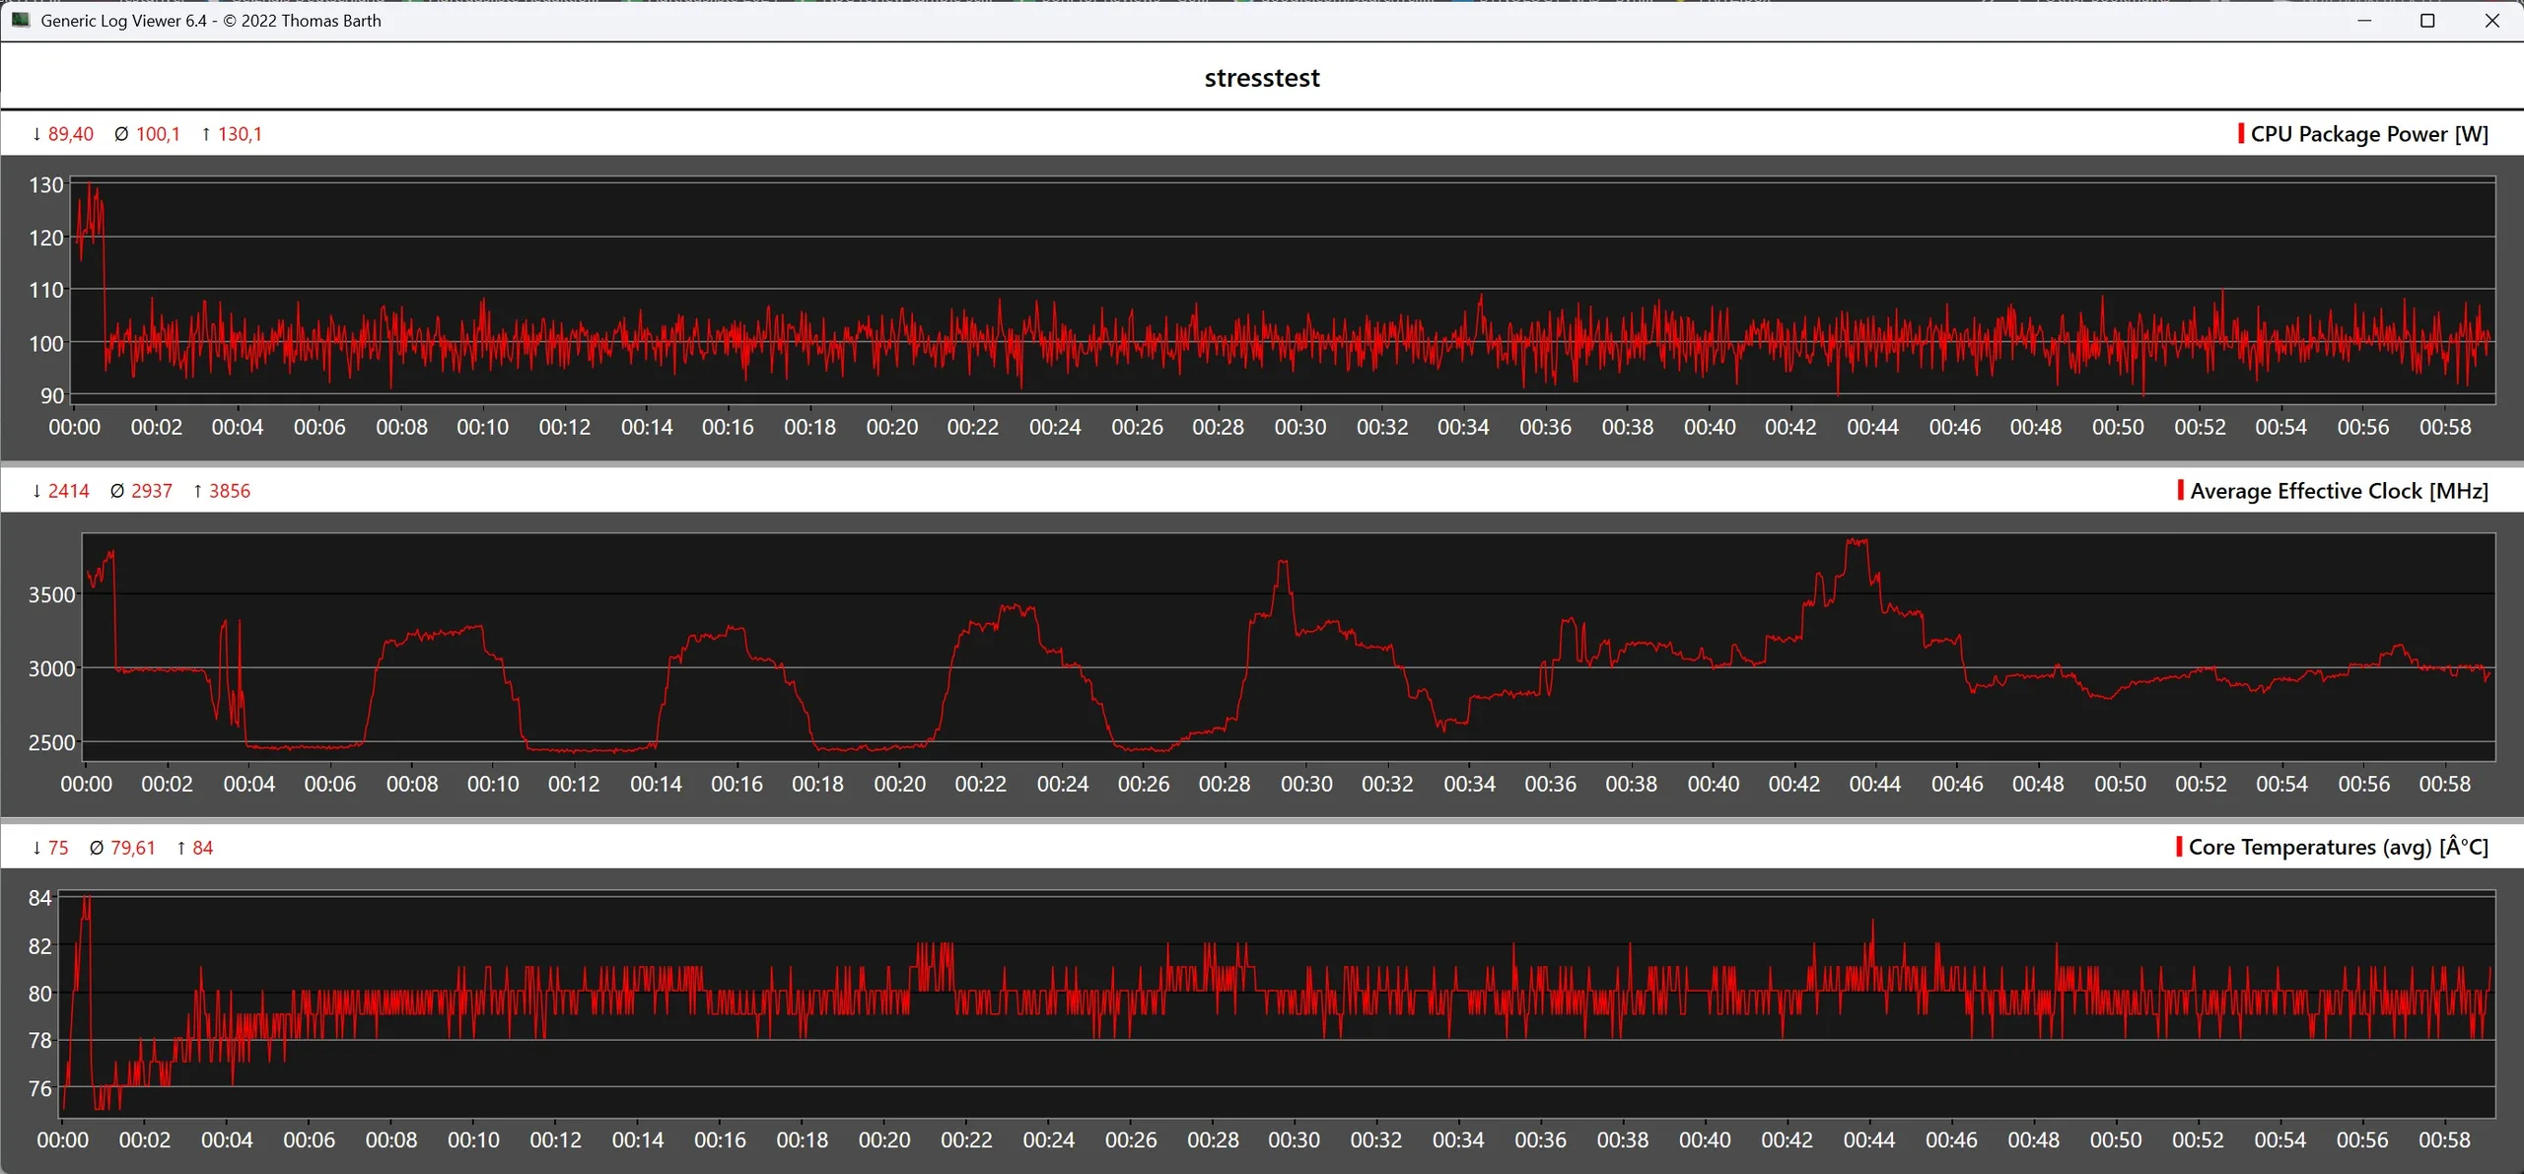Viewport: 2524px width, 1174px height.
Task: Click the red Average Effective Clock legend marker
Action: coord(2180,491)
